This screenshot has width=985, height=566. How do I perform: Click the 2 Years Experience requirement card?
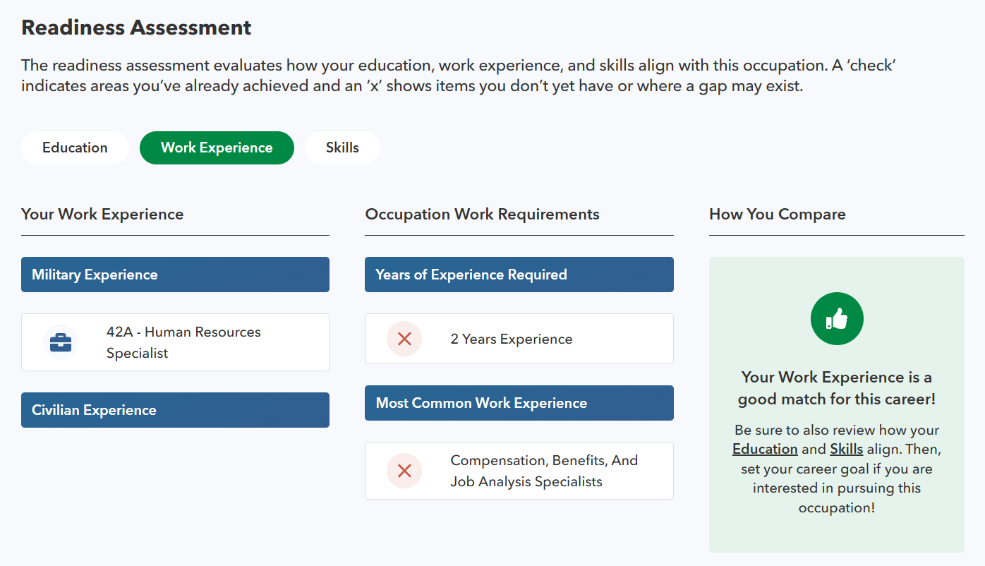pyautogui.click(x=519, y=339)
